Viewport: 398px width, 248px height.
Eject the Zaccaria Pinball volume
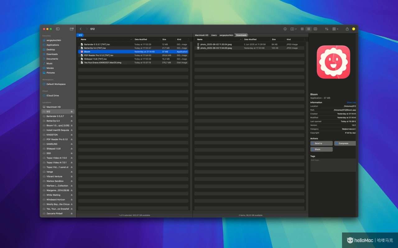coord(72,214)
